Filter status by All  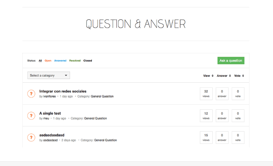coord(40,61)
